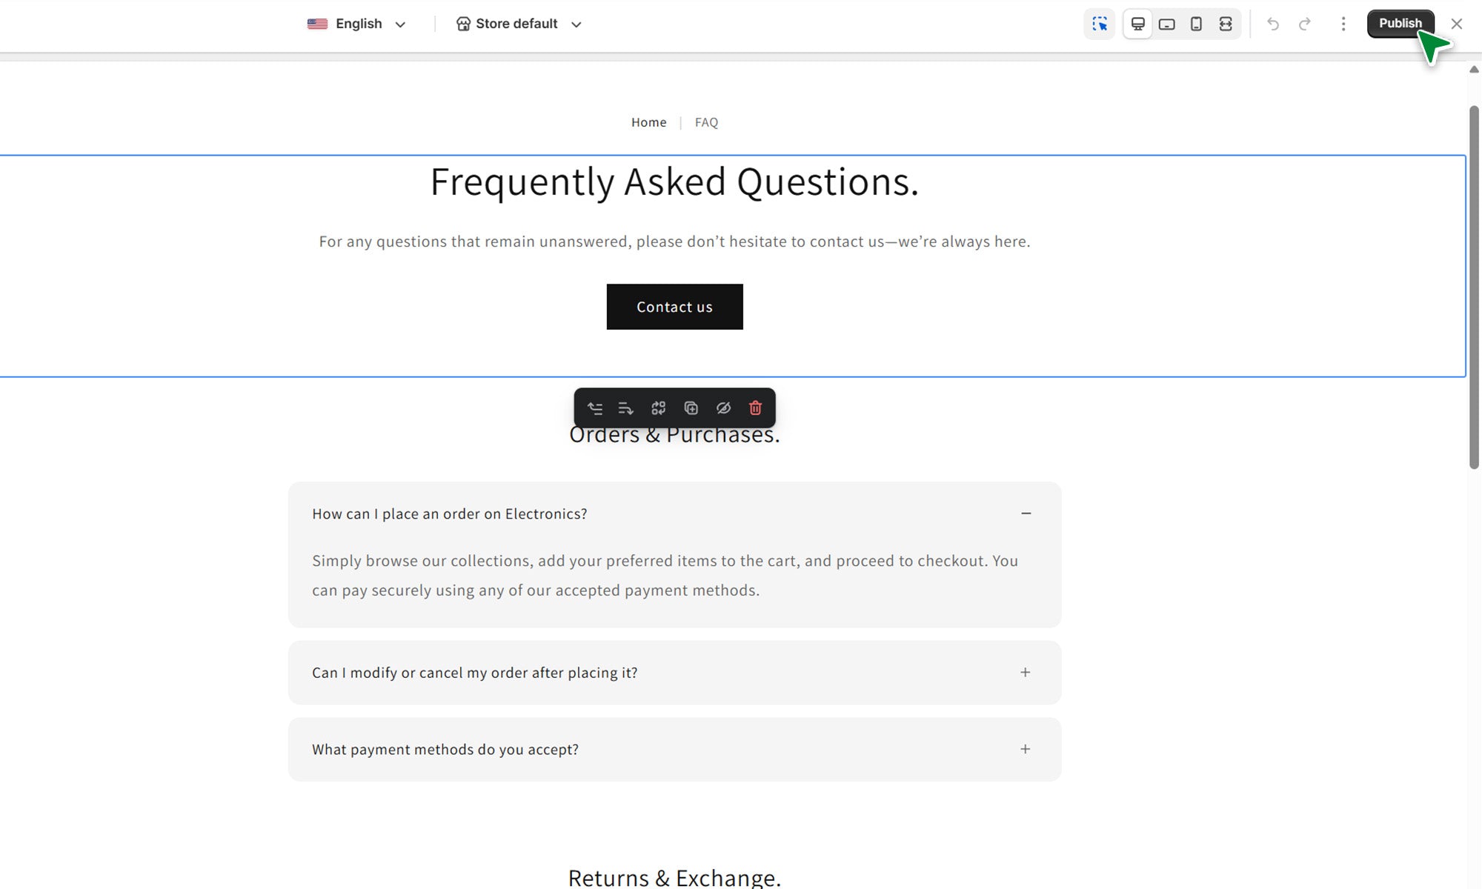
Task: Open the English language dropdown
Action: pos(357,24)
